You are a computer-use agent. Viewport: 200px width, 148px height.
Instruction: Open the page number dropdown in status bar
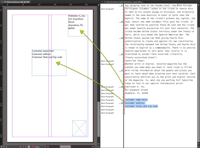click(x=20, y=147)
